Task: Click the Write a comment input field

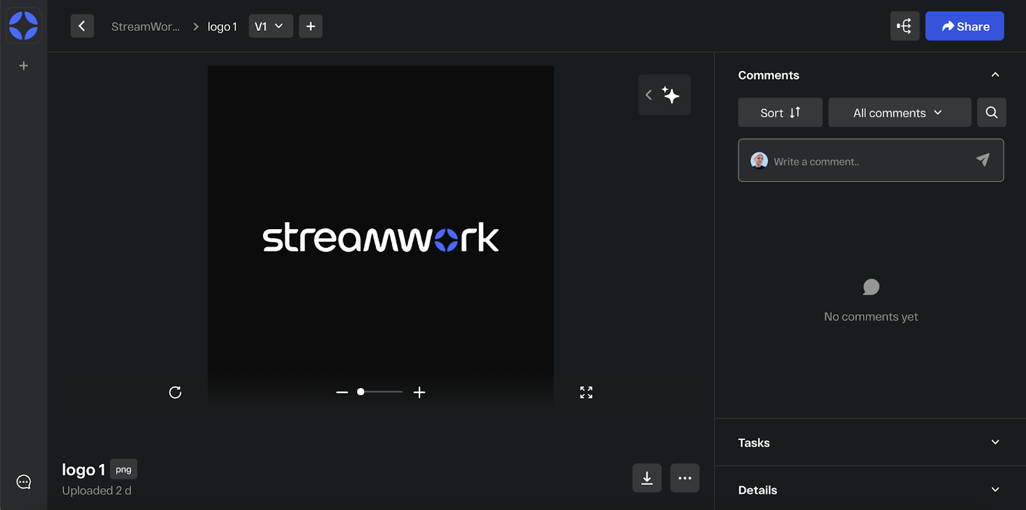Action: point(871,160)
